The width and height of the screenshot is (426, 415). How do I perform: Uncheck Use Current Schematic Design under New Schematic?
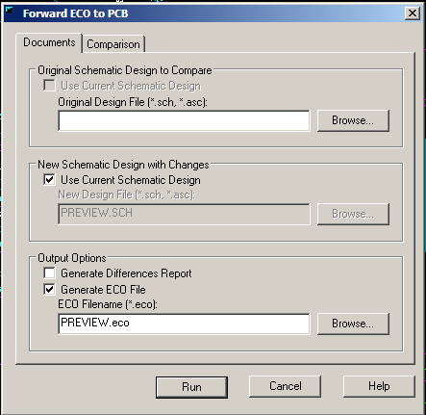[x=49, y=180]
